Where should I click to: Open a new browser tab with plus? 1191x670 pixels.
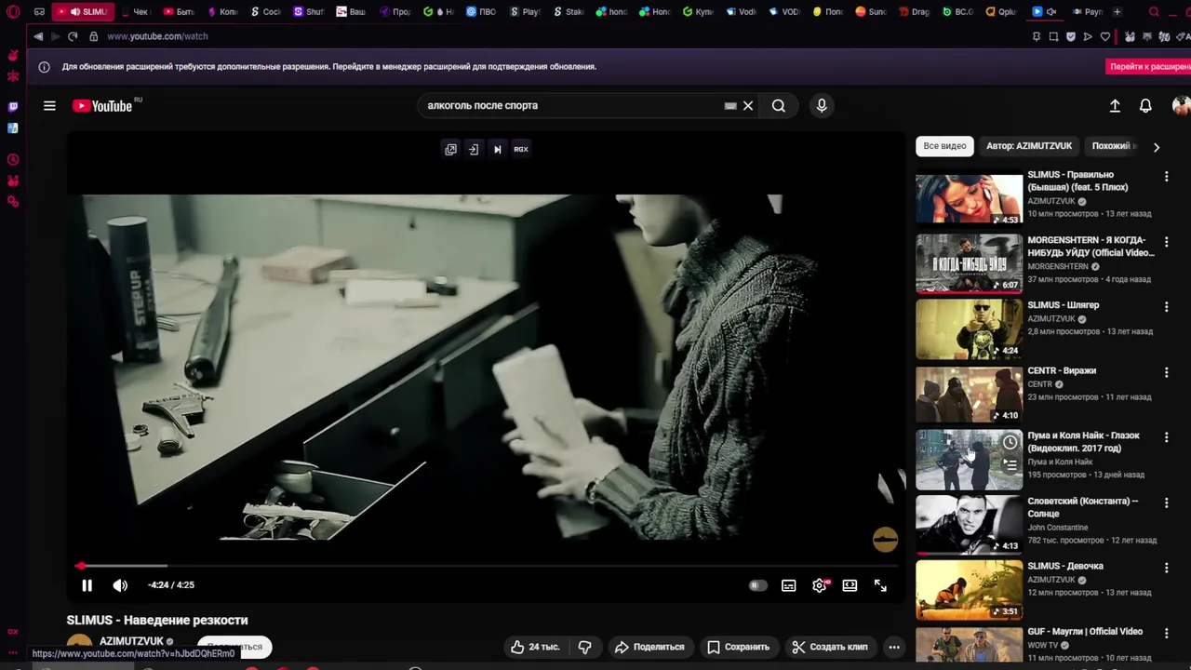tap(1117, 12)
